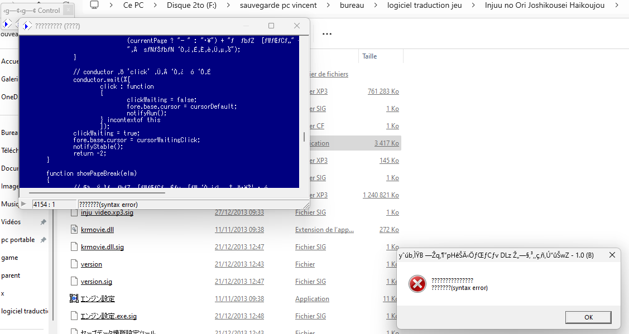Click the red error icon in dialog

pyautogui.click(x=417, y=284)
